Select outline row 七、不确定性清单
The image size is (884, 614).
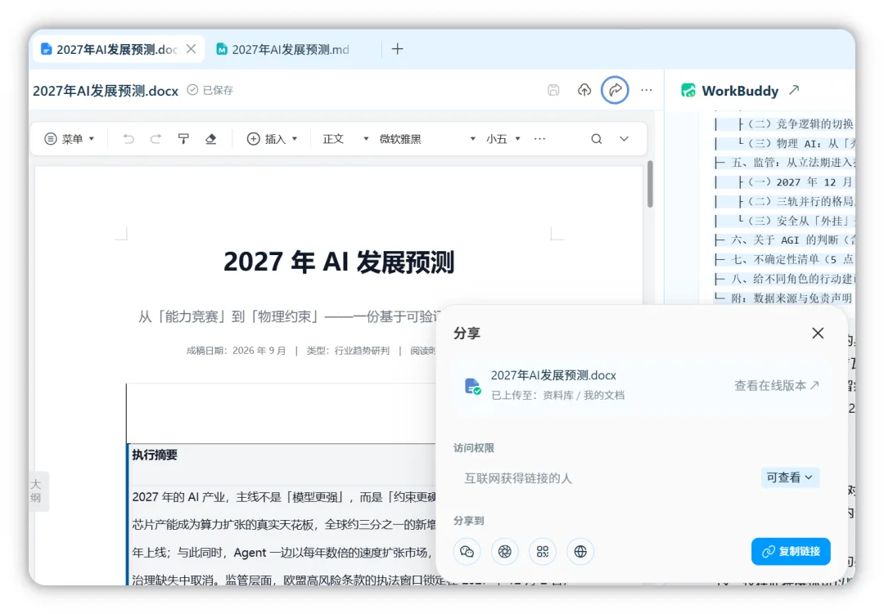point(792,259)
